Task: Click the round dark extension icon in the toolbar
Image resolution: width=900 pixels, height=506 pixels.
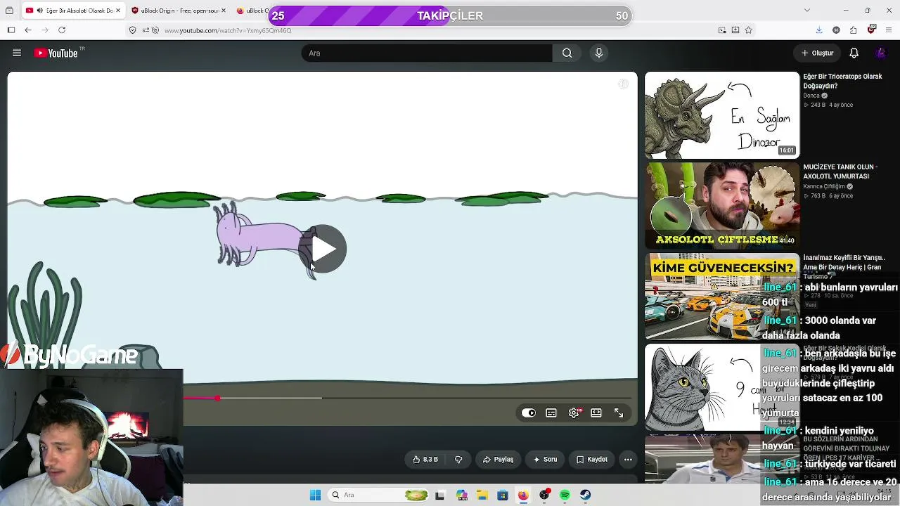Action: (x=836, y=30)
